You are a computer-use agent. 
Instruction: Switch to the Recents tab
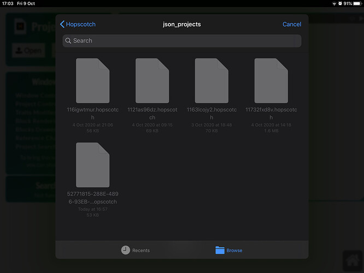136,250
